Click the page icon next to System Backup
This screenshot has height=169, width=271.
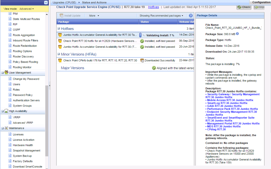click(10, 156)
